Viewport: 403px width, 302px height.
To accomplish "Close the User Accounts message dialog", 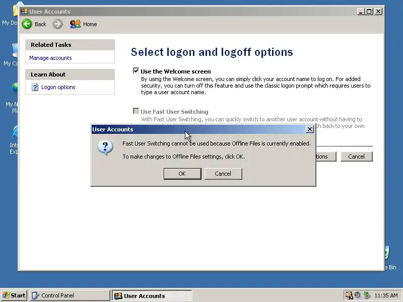I will 310,129.
